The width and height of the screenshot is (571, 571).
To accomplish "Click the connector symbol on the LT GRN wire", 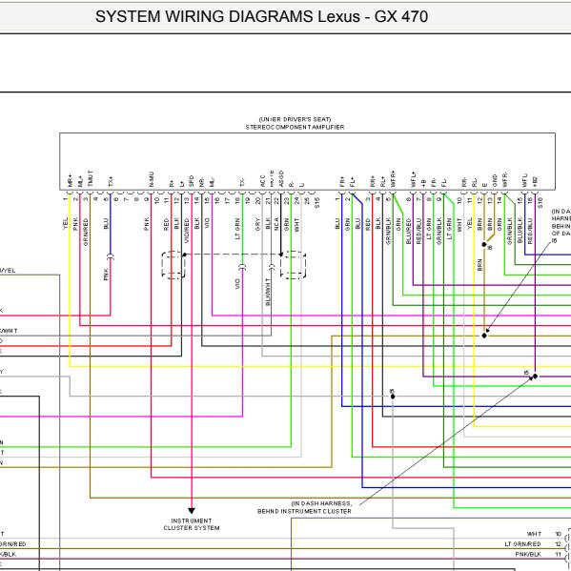I will pos(242,267).
